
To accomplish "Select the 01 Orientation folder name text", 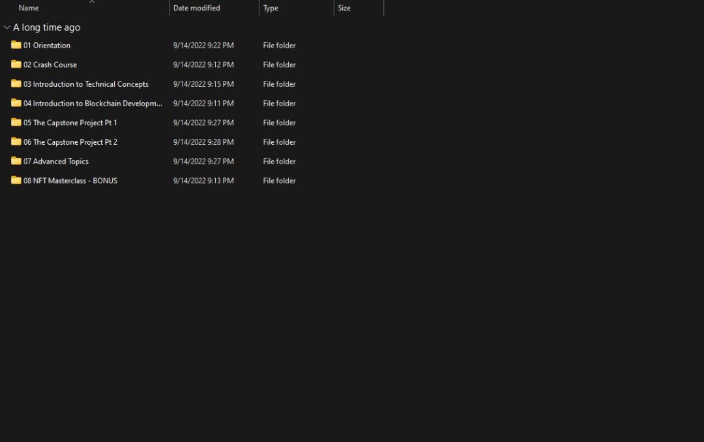I will coord(47,46).
